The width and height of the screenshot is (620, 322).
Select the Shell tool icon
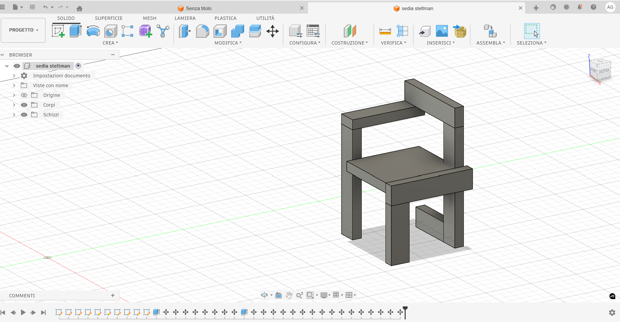point(220,31)
